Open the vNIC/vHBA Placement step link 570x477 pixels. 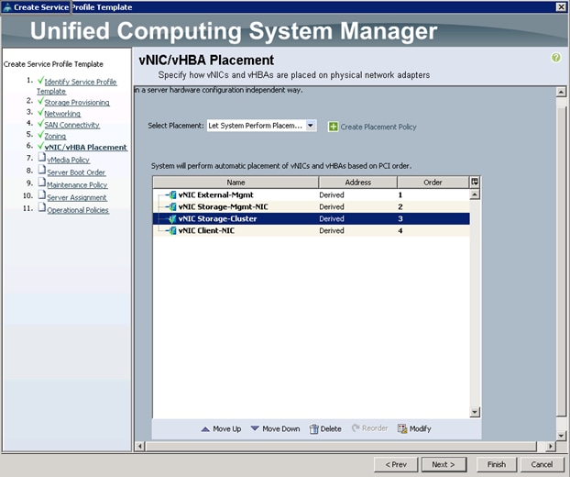(86, 148)
